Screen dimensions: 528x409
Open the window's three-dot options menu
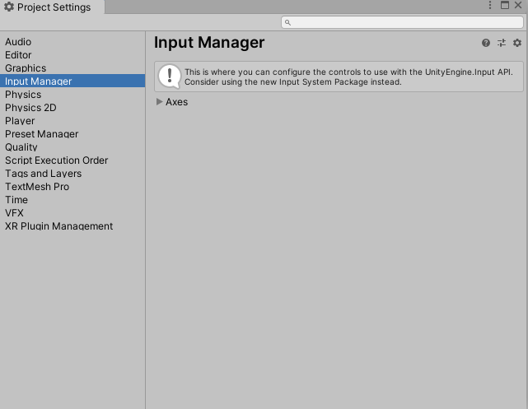pyautogui.click(x=491, y=5)
